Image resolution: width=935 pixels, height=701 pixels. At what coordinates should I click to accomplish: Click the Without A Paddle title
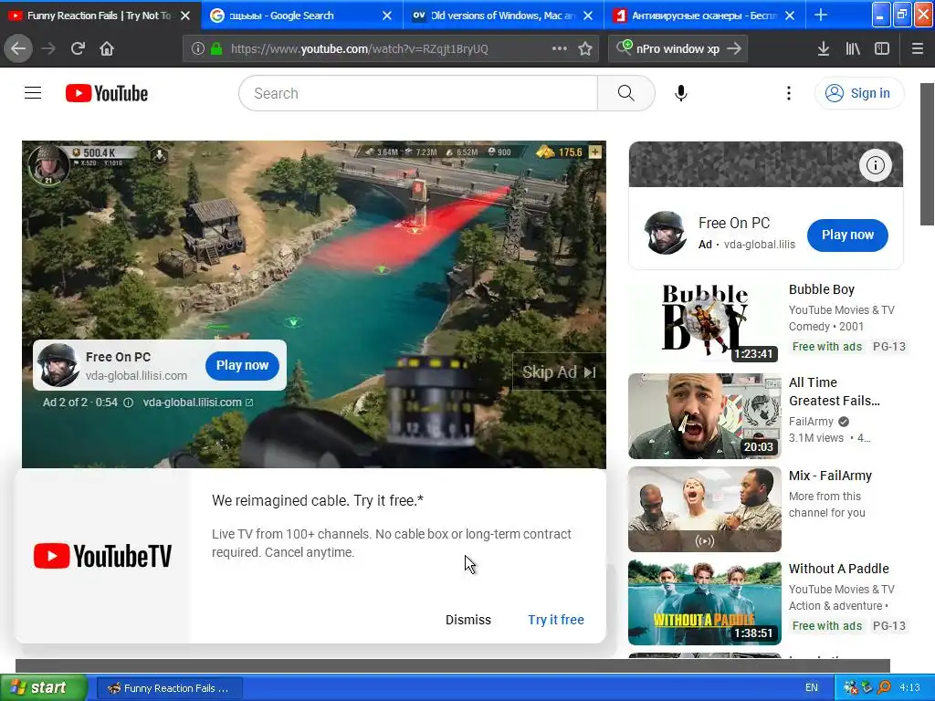click(838, 569)
